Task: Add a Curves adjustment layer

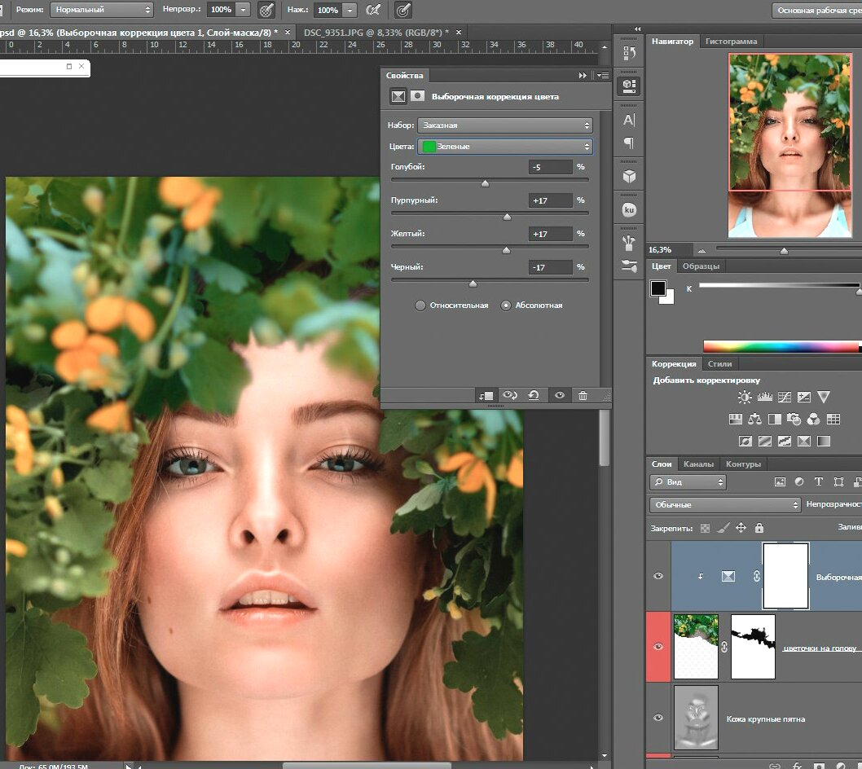Action: [784, 398]
